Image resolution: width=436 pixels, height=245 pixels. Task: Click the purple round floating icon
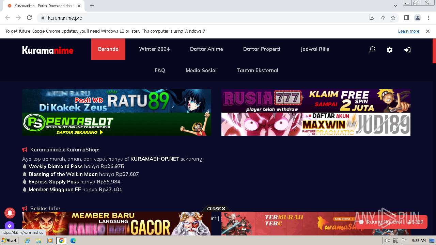tap(10, 226)
